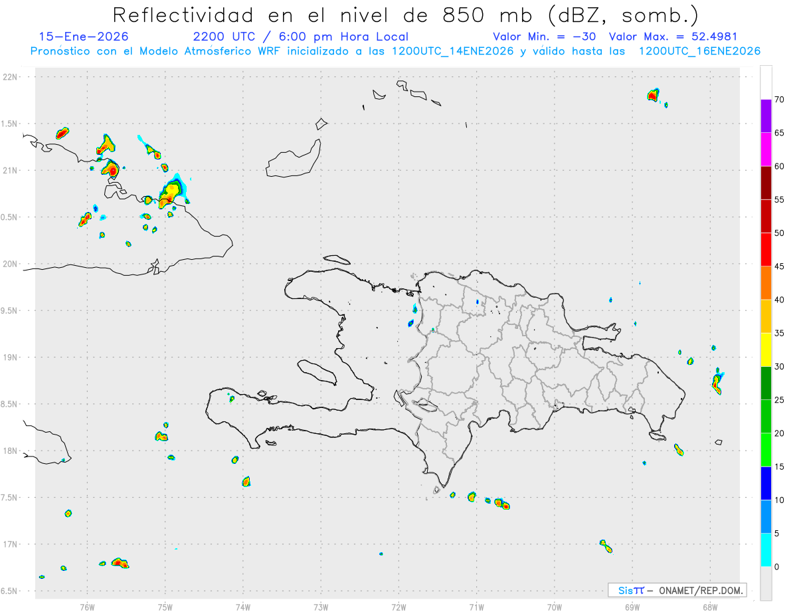Click the colorbar tick value '55'
The height and width of the screenshot is (616, 797).
point(779,199)
